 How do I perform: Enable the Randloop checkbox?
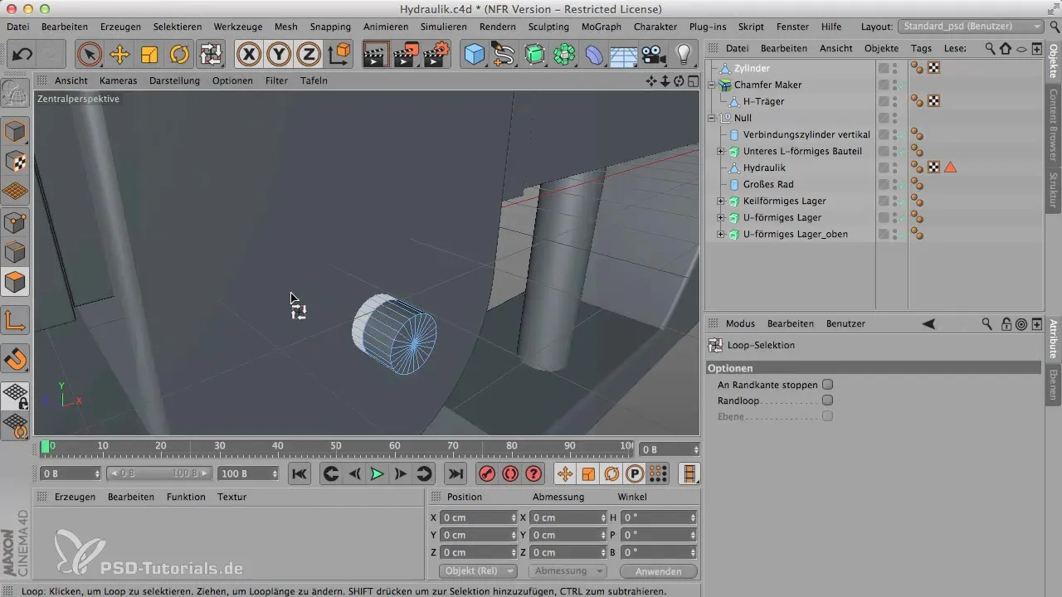click(x=827, y=400)
